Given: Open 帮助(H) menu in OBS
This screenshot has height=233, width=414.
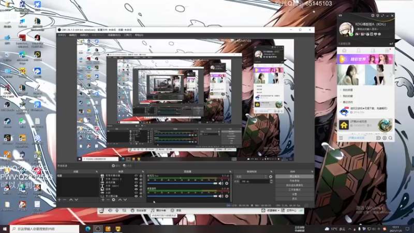Looking at the screenshot, I should pos(139,35).
